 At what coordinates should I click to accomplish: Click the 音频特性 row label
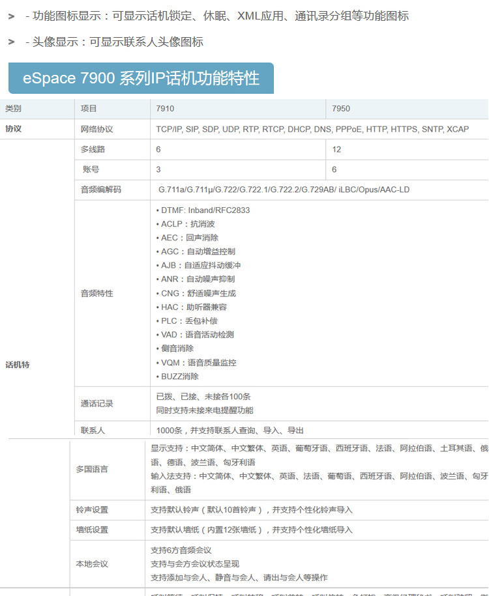click(96, 293)
